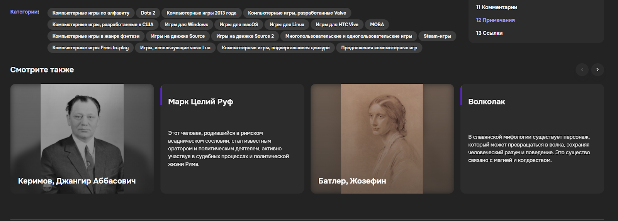Select Игры, использующие язык Lua tag
Screen dimensions: 618x221
[175, 48]
